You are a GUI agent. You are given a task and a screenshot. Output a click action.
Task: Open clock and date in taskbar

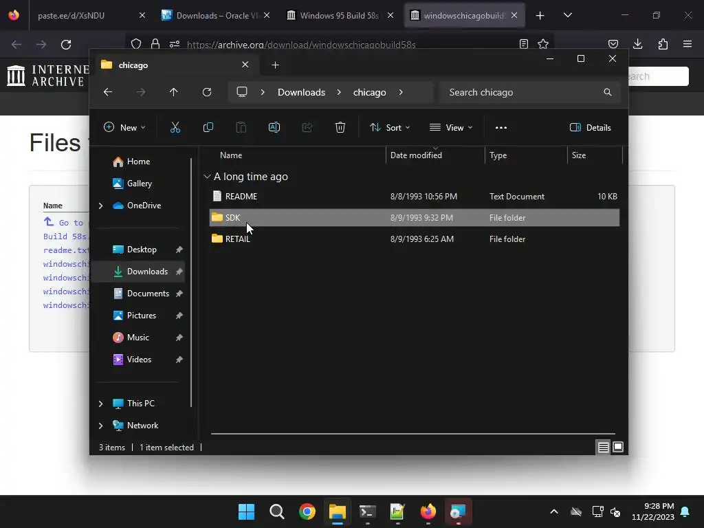[x=653, y=511]
